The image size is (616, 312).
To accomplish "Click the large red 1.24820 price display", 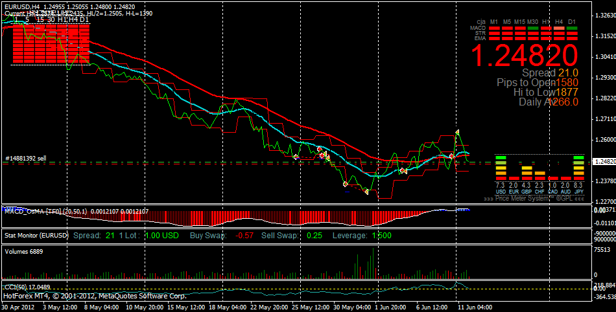I will click(x=525, y=55).
